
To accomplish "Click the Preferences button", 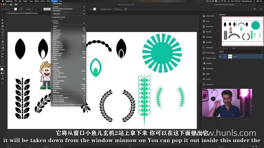I will 118,9.
